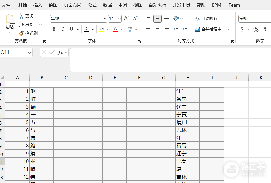271x183 pixels.
Task: Copy using the 复制 icon
Action: 21,25
